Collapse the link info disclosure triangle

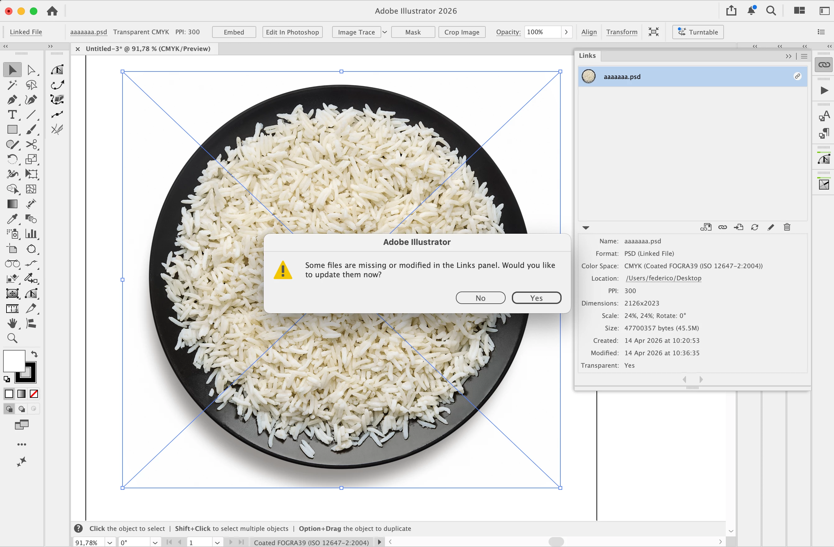(x=586, y=228)
